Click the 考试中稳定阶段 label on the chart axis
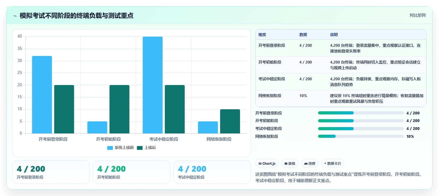Image resolution: width=439 pixels, height=196 pixels. pyautogui.click(x=164, y=139)
